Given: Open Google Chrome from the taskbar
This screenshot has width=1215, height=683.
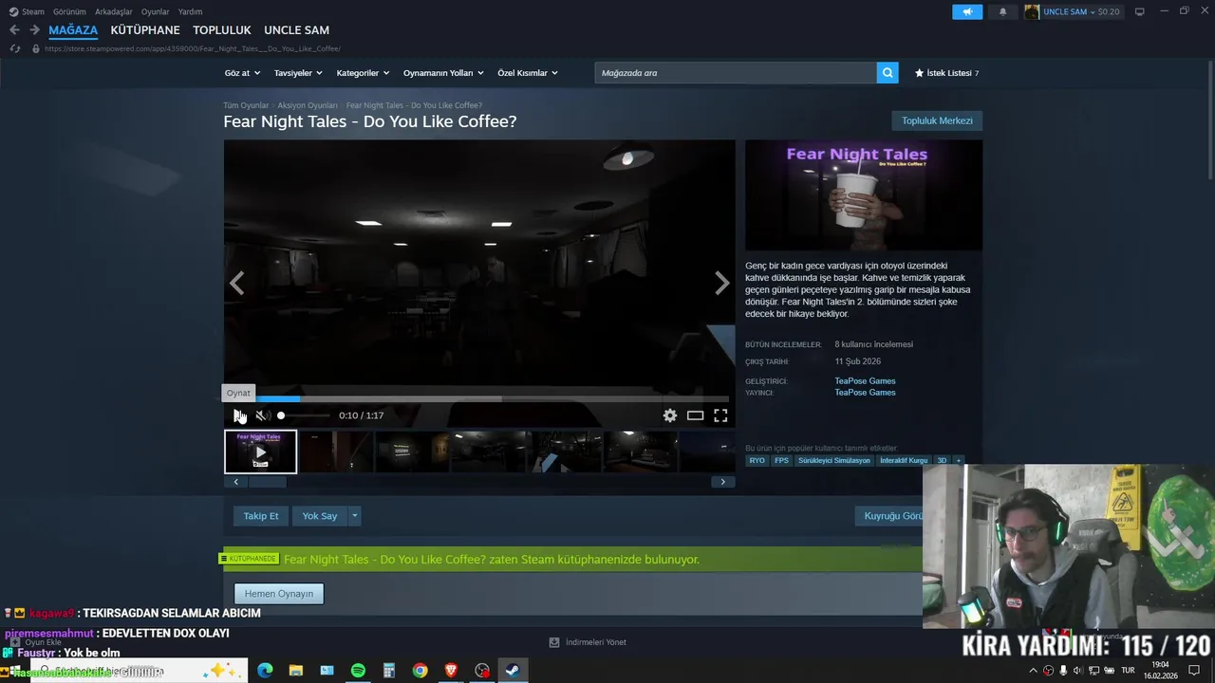Looking at the screenshot, I should click(420, 671).
